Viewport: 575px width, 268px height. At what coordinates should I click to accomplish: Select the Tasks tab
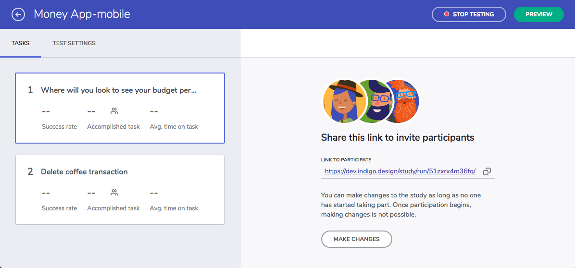tap(21, 43)
